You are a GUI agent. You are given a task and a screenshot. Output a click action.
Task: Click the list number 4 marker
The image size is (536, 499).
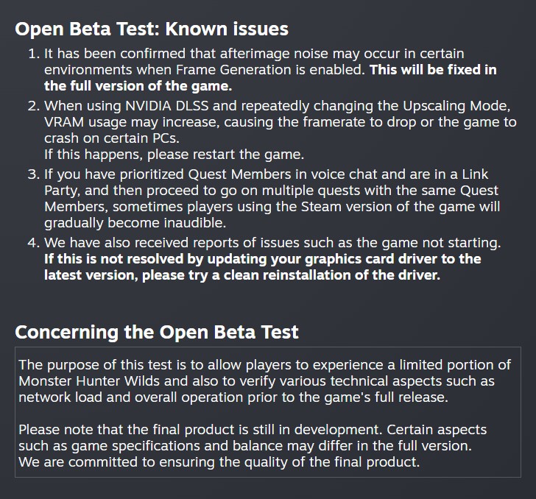(34, 242)
